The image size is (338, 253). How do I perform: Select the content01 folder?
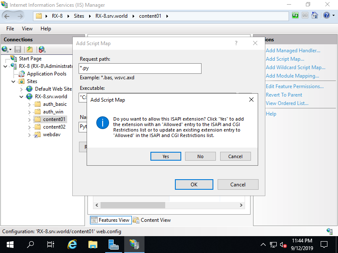[54, 119]
